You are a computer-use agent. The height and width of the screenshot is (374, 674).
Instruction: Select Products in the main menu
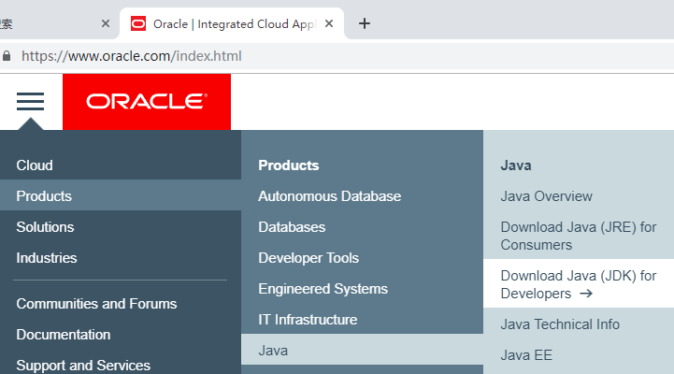tap(44, 196)
